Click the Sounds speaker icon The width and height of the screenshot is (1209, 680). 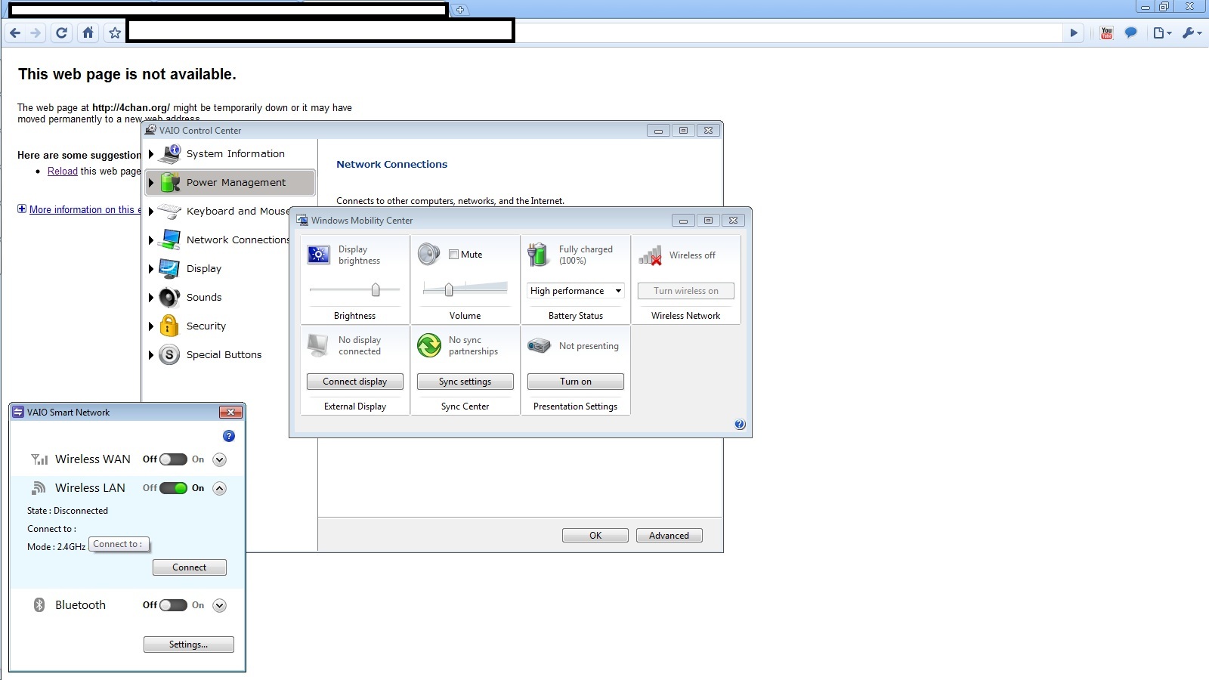[170, 297]
